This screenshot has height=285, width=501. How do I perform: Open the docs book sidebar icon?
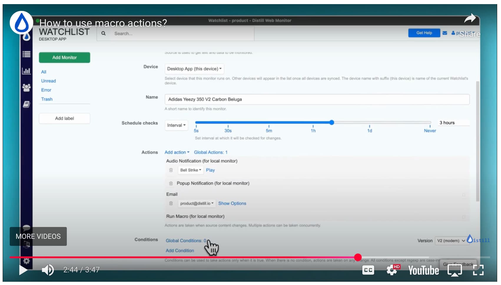click(x=26, y=104)
